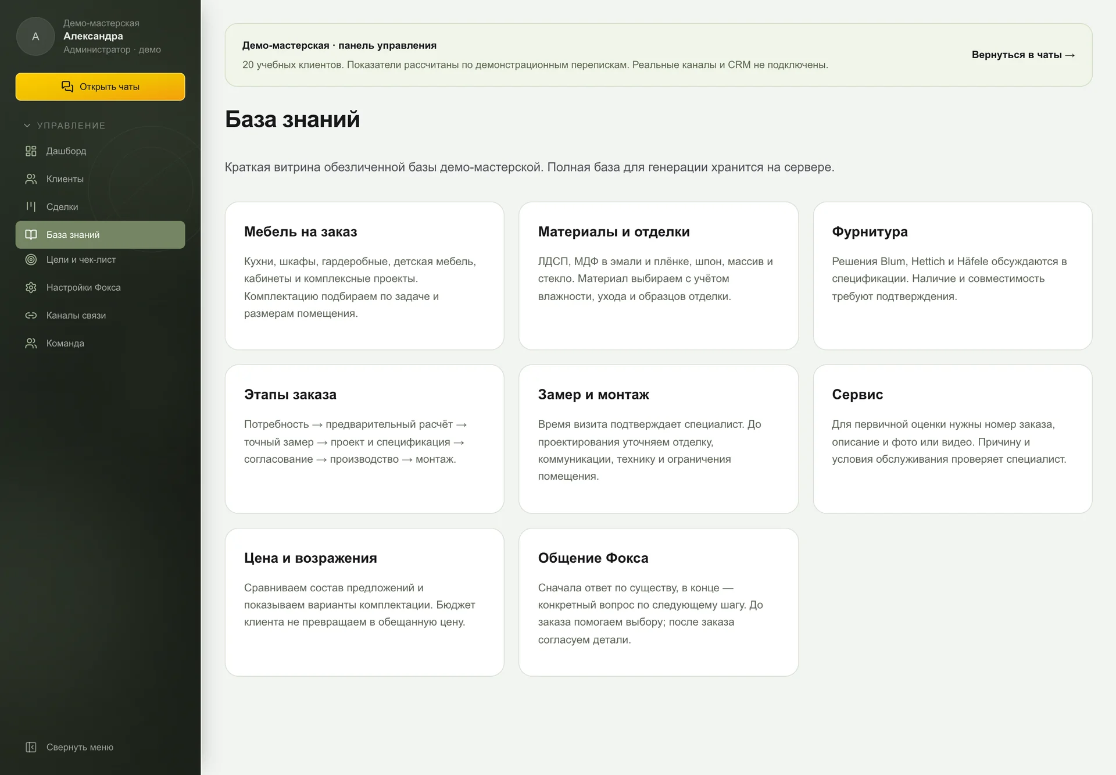Click the Сделки kanban icon
The image size is (1116, 775).
point(31,206)
